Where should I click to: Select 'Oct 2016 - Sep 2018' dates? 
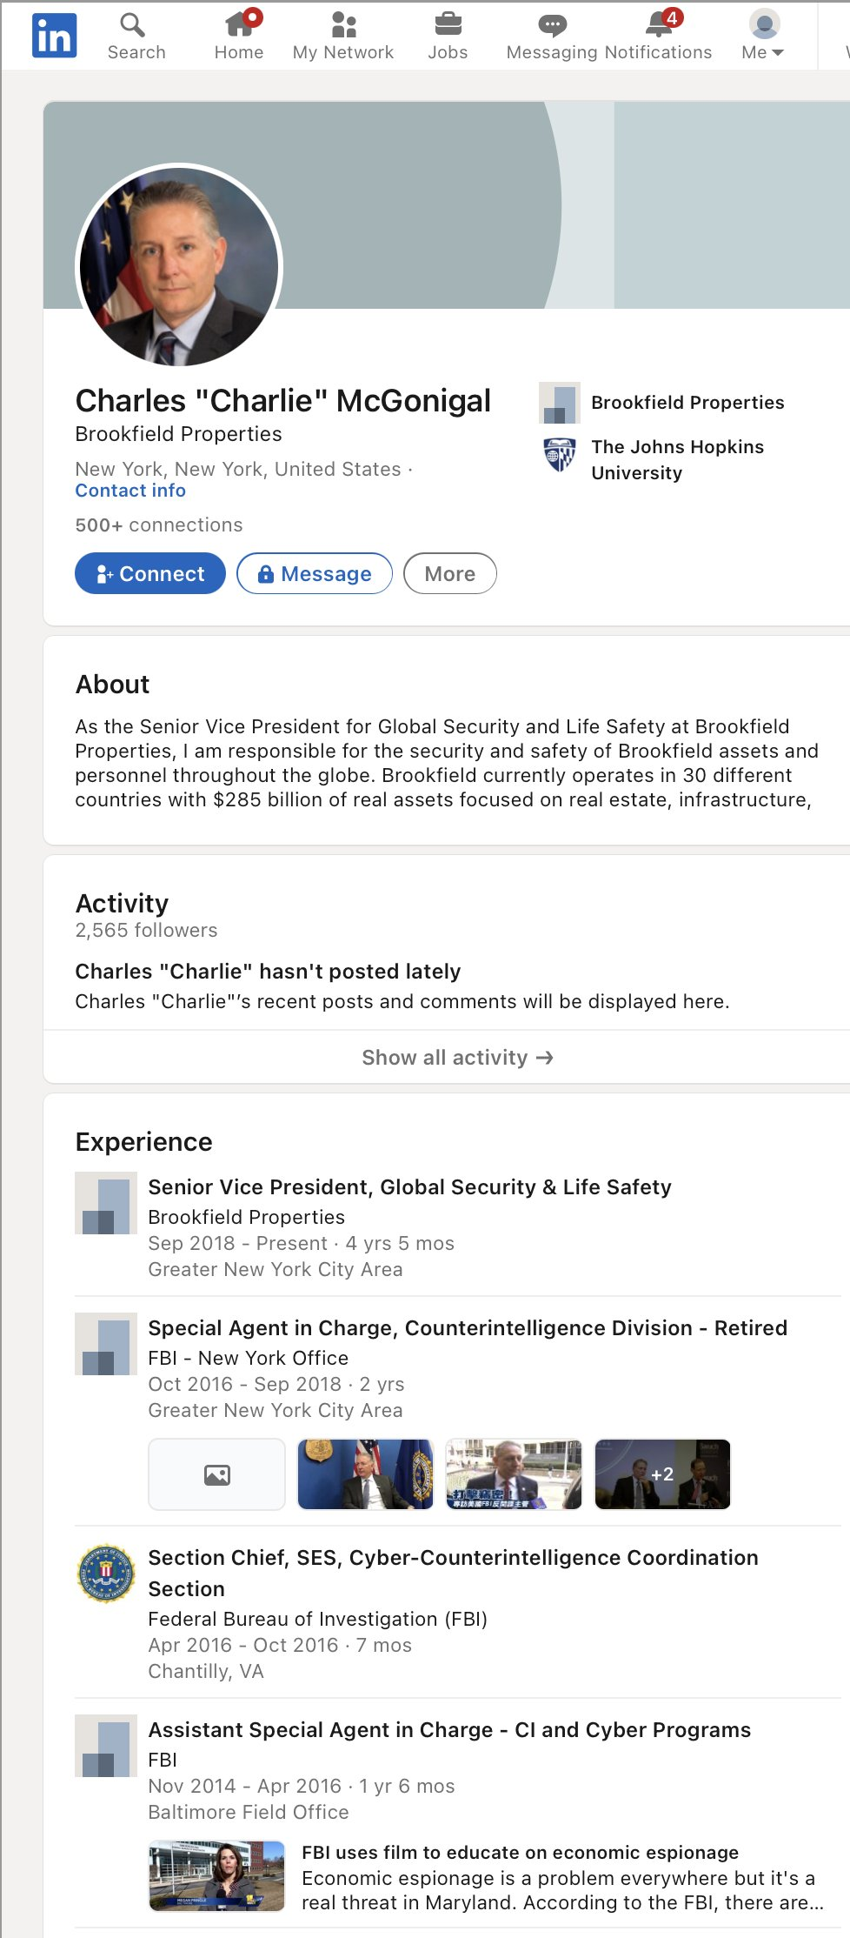point(244,1385)
